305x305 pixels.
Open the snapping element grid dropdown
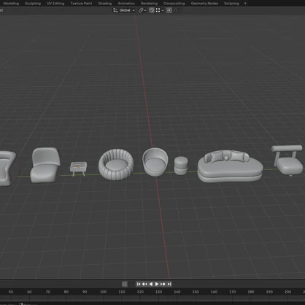pos(160,10)
